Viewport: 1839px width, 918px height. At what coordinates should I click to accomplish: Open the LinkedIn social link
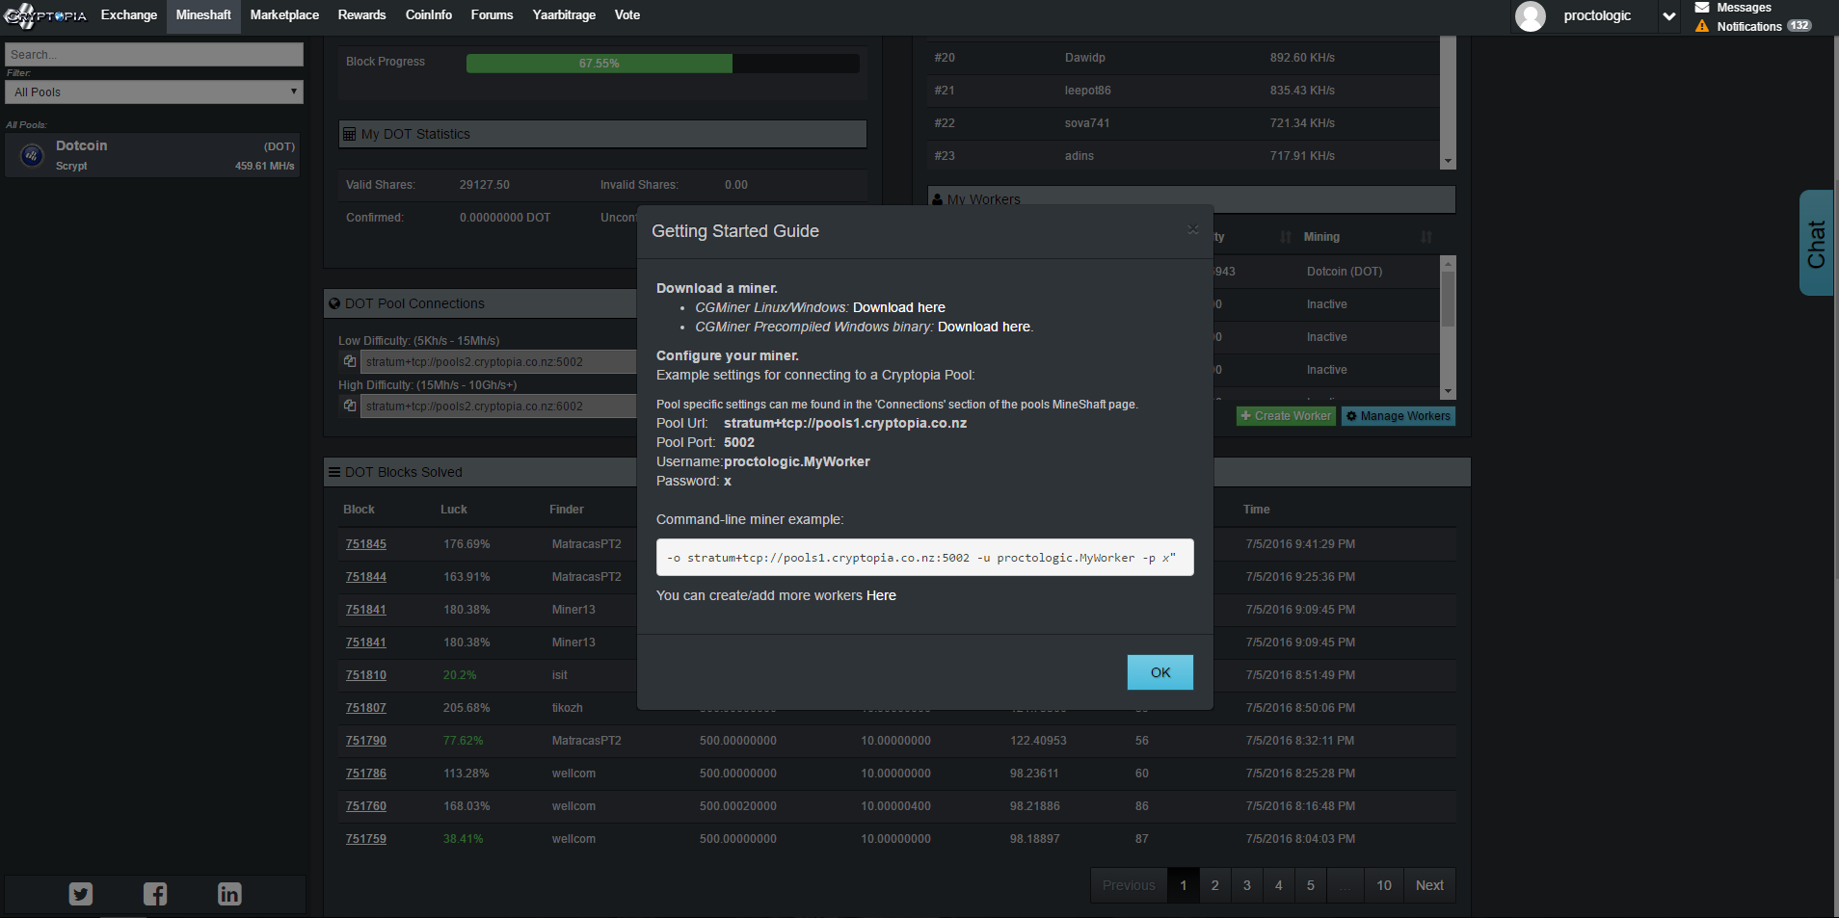click(229, 894)
